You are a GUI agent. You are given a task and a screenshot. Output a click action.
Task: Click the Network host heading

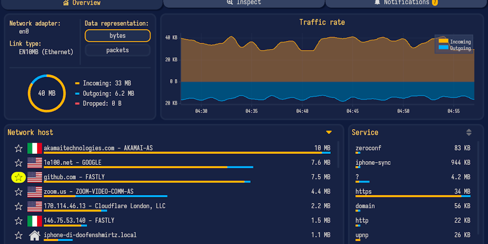[30, 132]
